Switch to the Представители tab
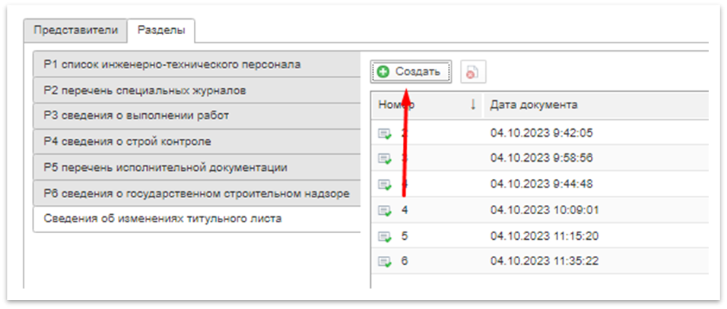 [x=75, y=30]
